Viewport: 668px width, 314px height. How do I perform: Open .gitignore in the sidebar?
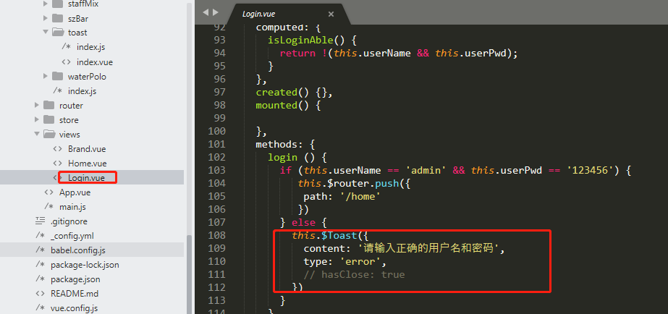point(69,221)
